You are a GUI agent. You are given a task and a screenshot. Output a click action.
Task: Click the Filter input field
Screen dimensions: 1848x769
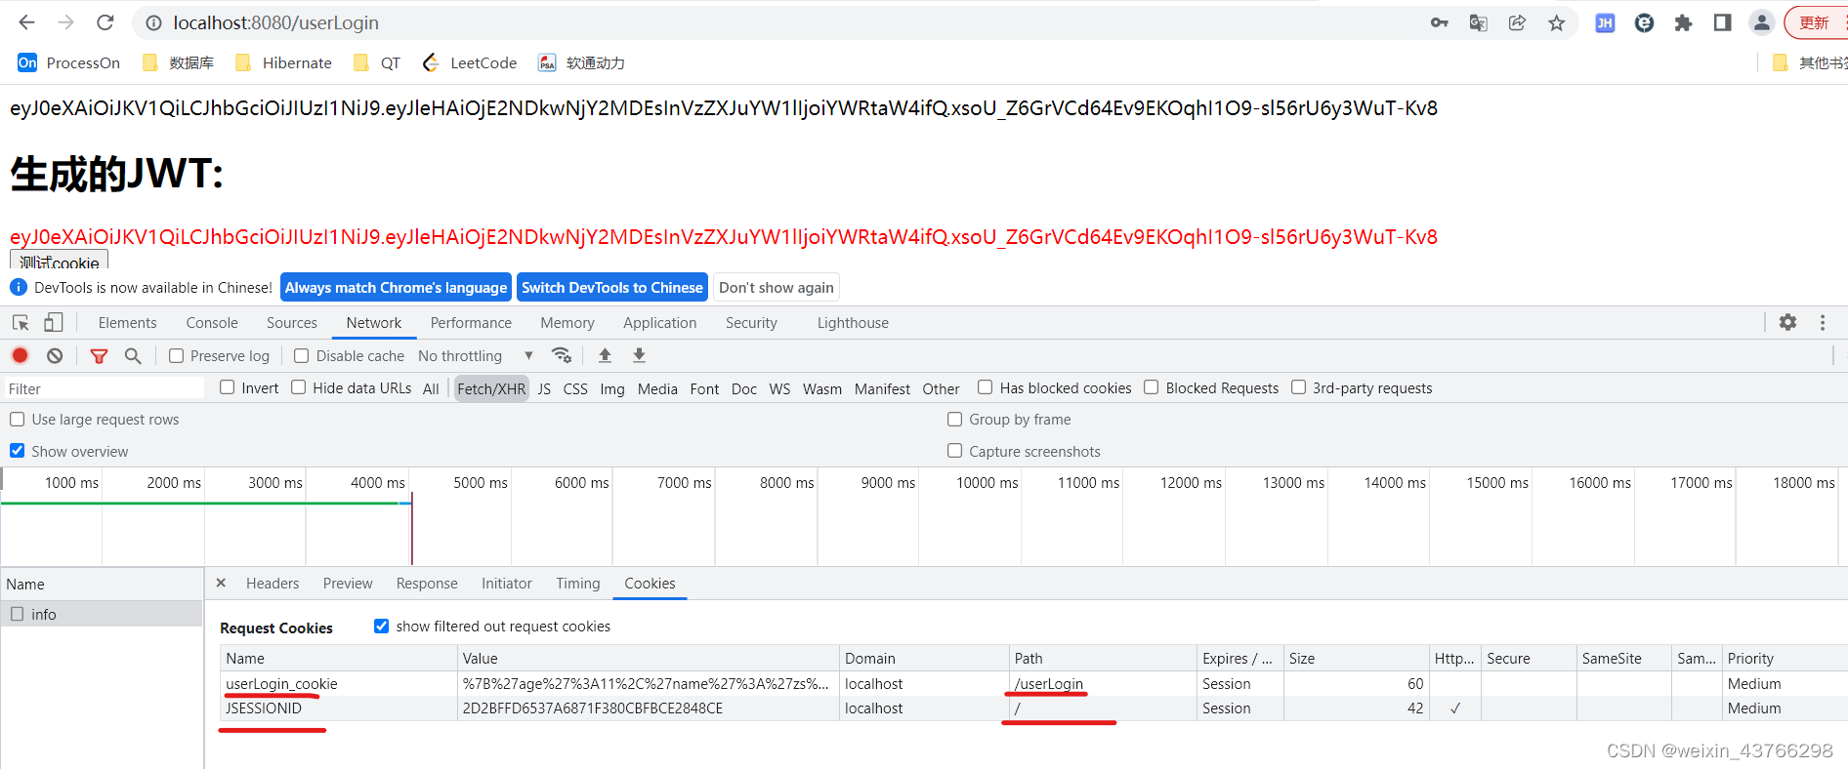point(105,388)
